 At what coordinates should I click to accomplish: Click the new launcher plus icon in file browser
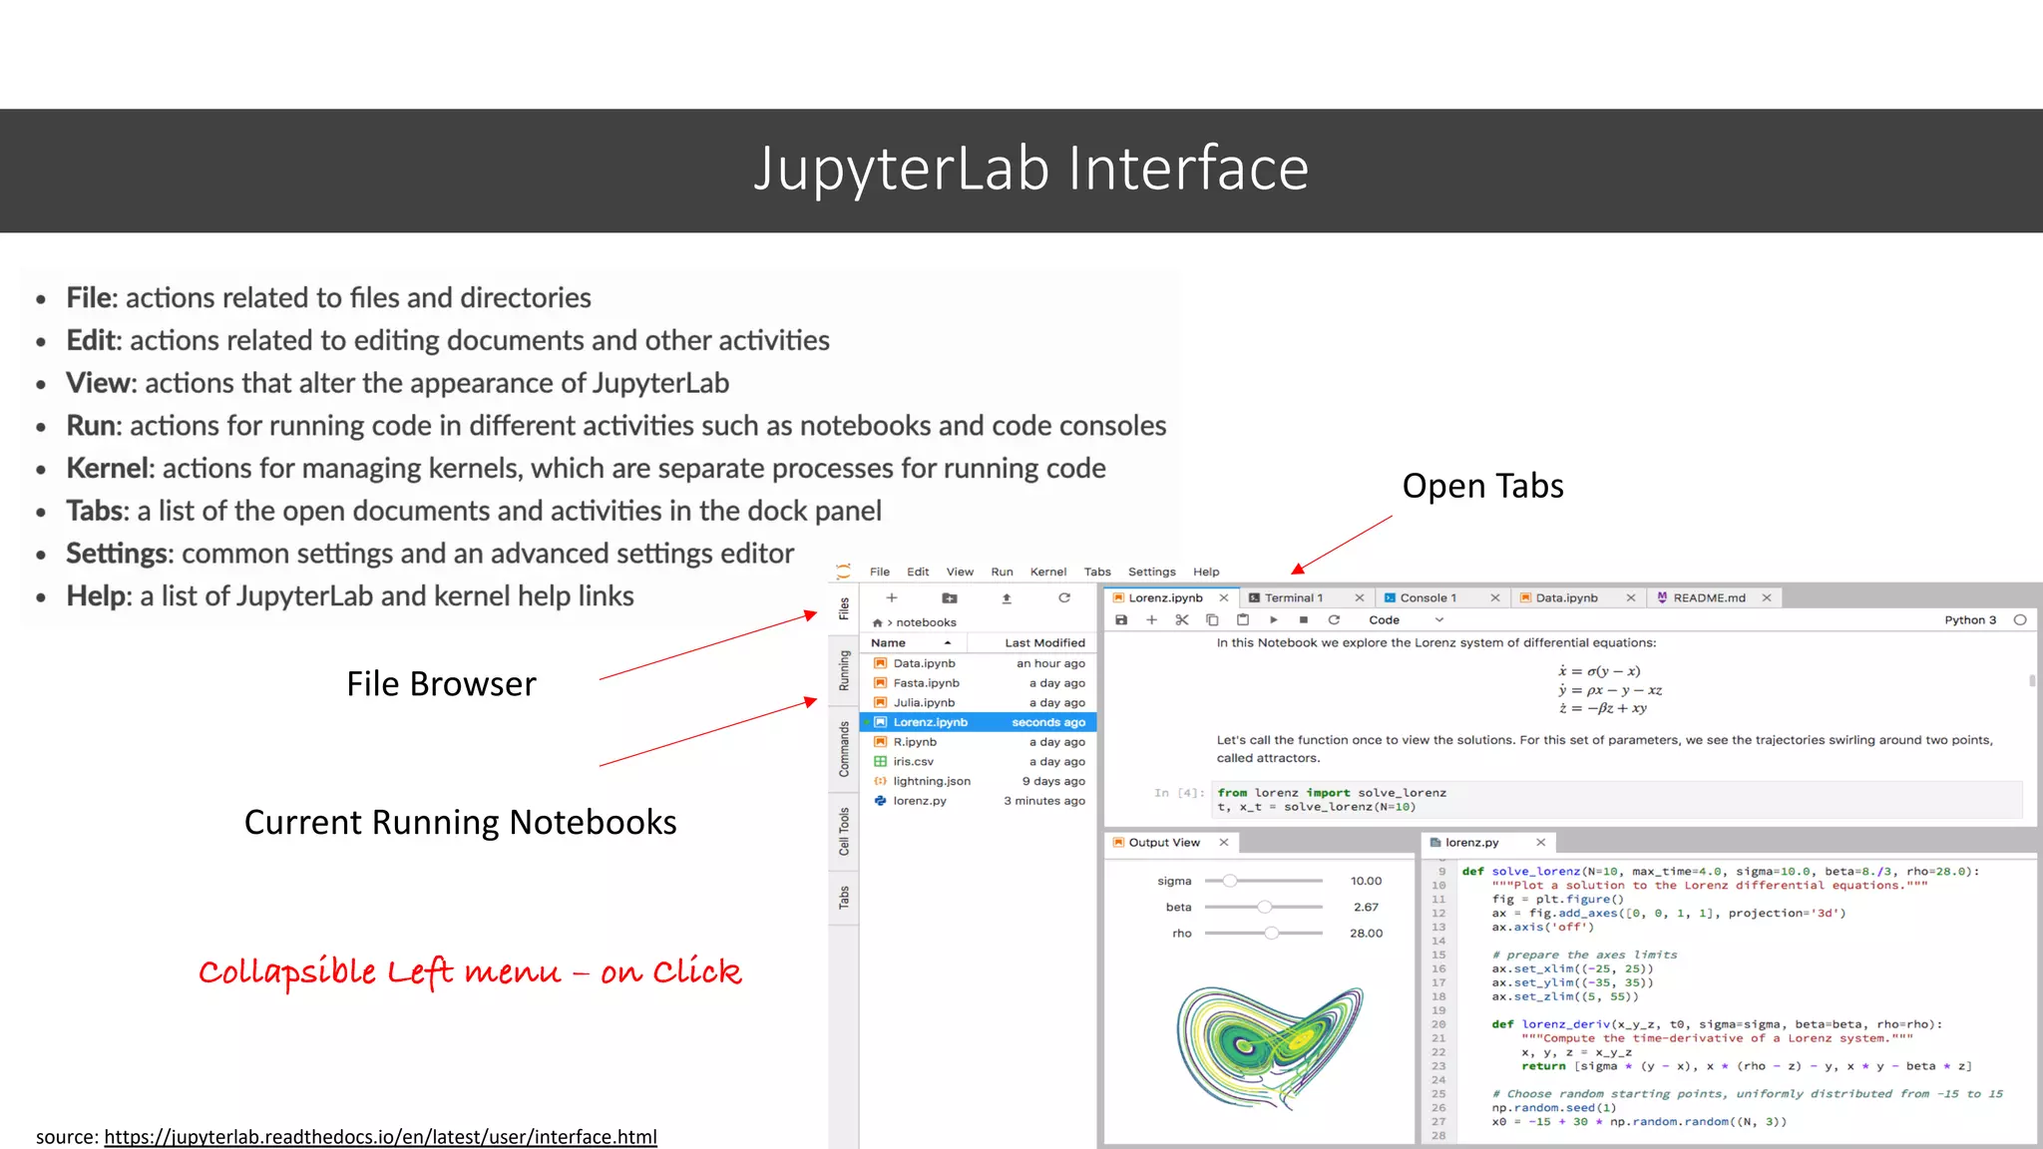pyautogui.click(x=892, y=597)
